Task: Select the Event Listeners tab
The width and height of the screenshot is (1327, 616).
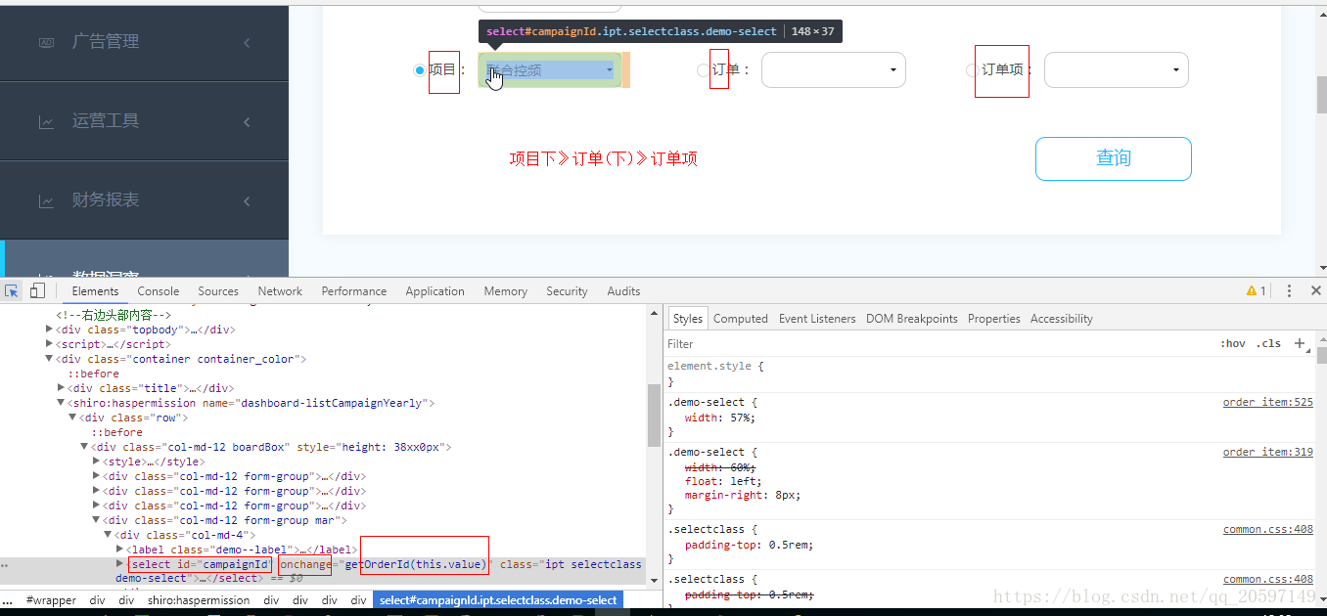Action: coord(817,319)
